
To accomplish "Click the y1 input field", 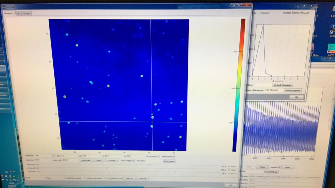I will point(113,156).
